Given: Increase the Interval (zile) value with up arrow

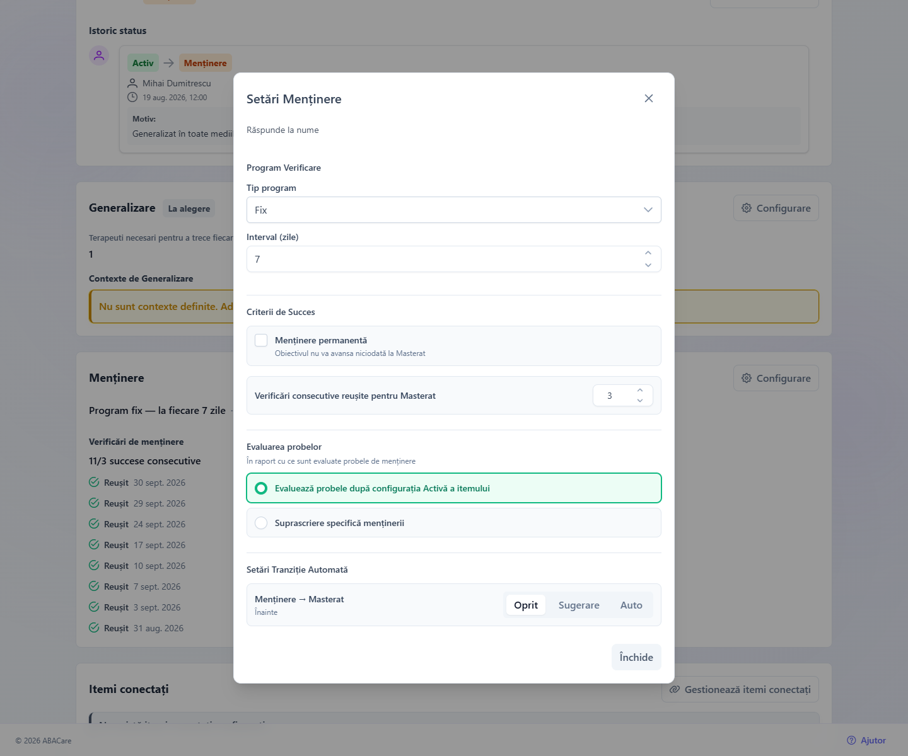Looking at the screenshot, I should (x=648, y=253).
